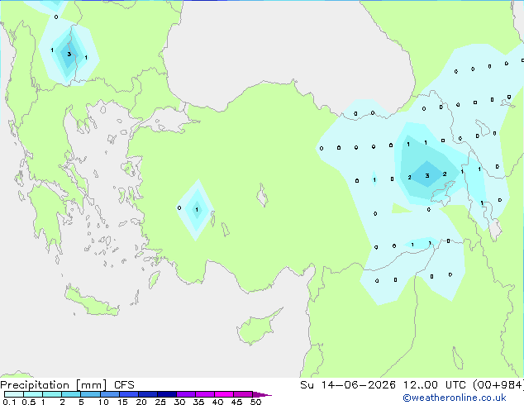The width and height of the screenshot is (524, 405).
Task: Click the legend label '0.5'
Action: pyautogui.click(x=29, y=402)
